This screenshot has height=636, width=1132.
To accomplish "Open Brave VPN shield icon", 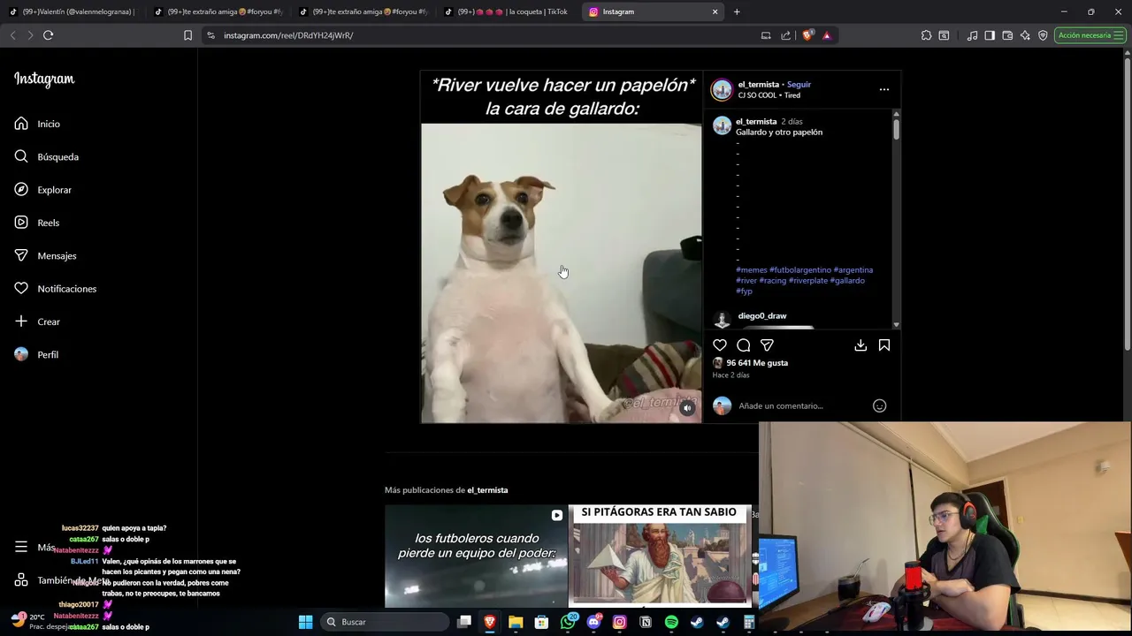I will [1043, 35].
